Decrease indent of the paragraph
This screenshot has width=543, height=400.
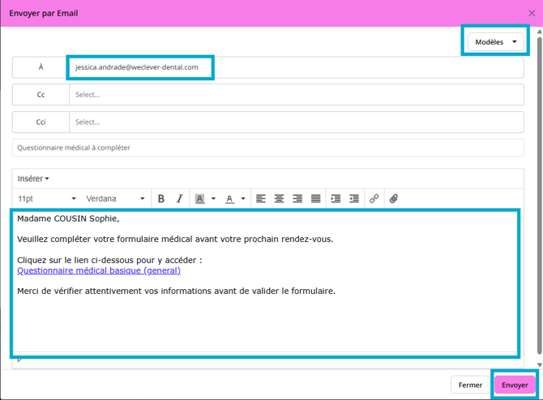coord(354,198)
